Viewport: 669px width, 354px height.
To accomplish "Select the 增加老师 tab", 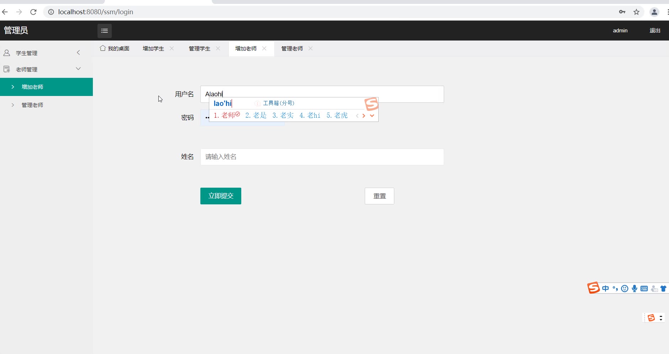I will tap(246, 48).
